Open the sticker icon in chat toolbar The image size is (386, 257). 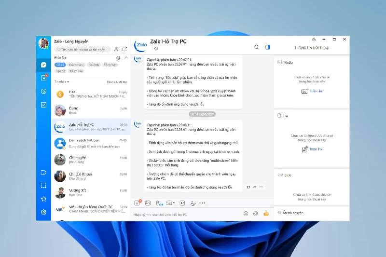pos(138,203)
